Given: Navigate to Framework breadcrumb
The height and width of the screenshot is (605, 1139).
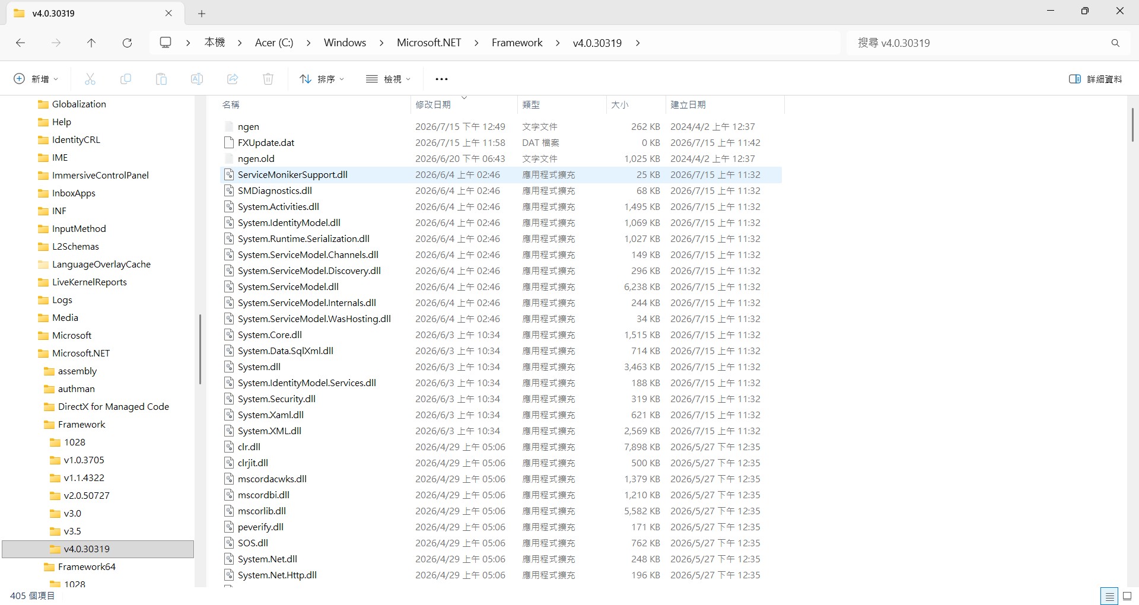Looking at the screenshot, I should [517, 43].
